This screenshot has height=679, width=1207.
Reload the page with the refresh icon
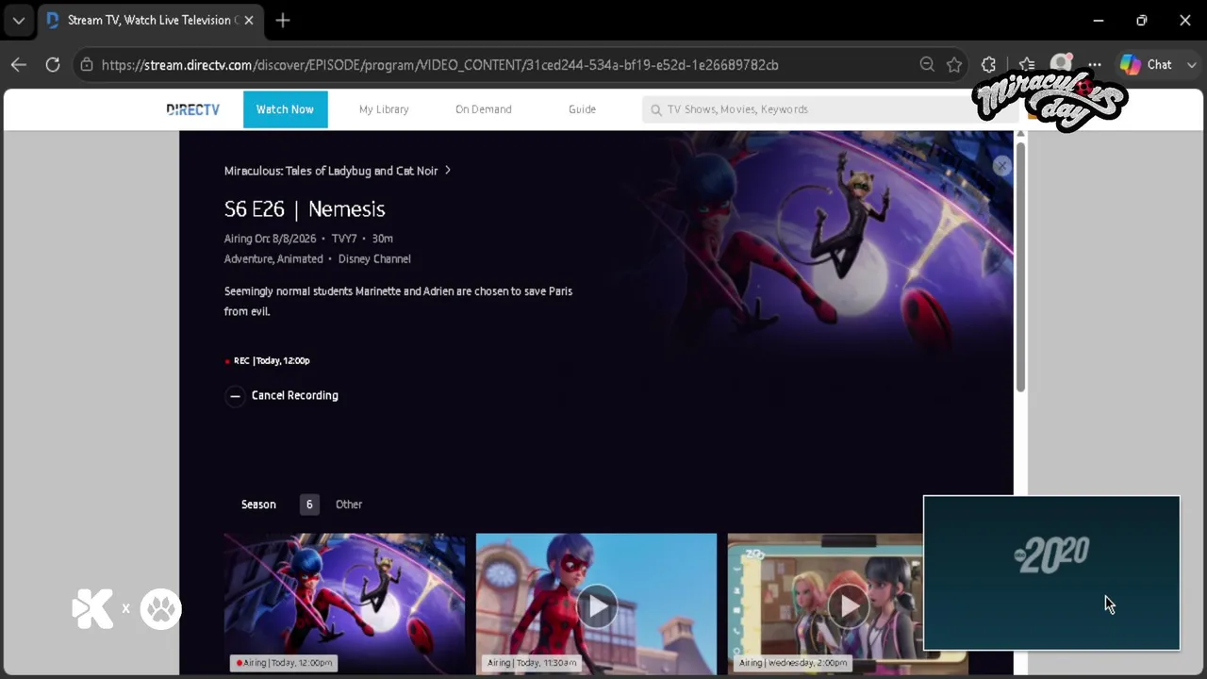53,65
